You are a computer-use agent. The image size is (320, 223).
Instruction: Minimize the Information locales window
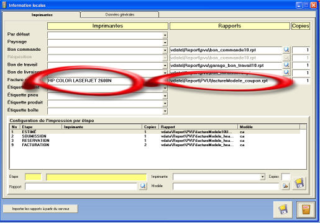[299, 5]
